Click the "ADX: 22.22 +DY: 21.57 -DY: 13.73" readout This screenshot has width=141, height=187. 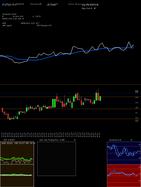(x=18, y=143)
